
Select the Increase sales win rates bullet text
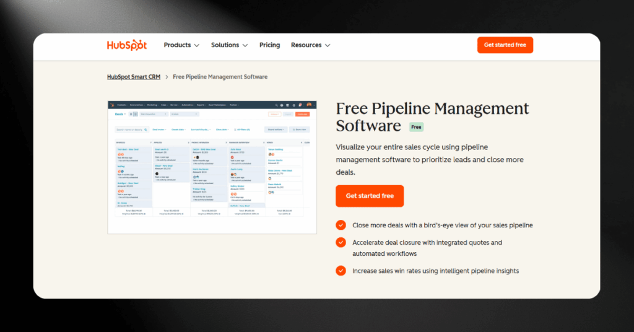click(435, 271)
